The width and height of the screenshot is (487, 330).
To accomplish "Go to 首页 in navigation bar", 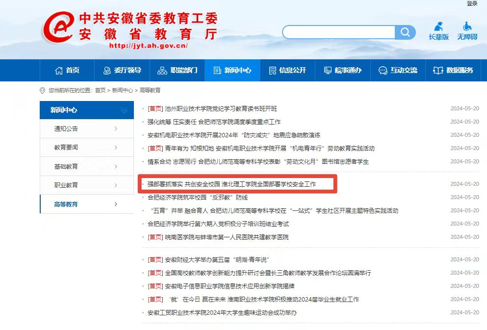I will 67,71.
